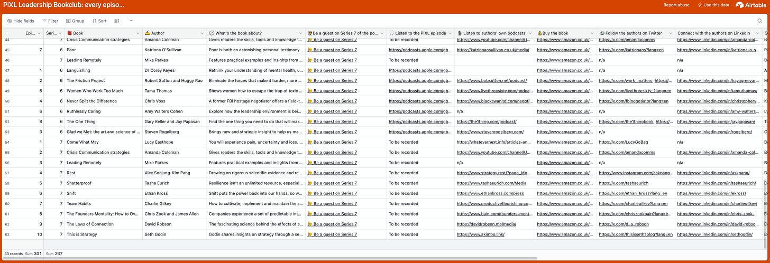Click the Report abuse link
The height and width of the screenshot is (263, 770).
coord(676,5)
